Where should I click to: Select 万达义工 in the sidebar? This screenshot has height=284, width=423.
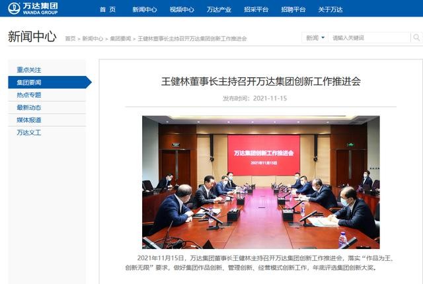click(29, 132)
